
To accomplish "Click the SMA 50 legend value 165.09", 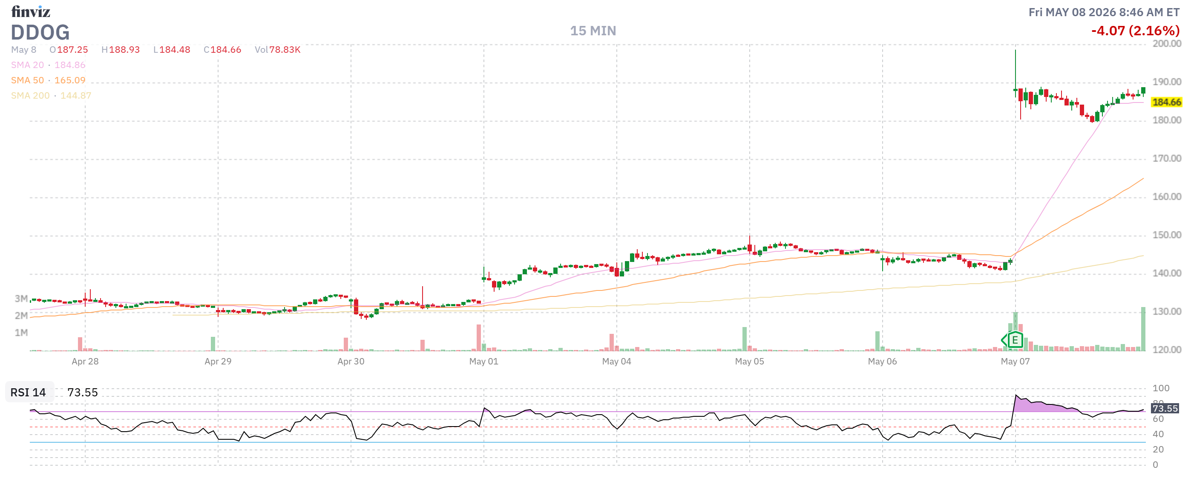I will coord(70,80).
